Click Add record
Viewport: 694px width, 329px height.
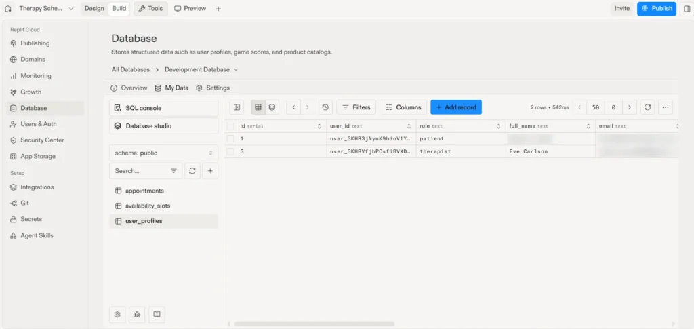(456, 107)
